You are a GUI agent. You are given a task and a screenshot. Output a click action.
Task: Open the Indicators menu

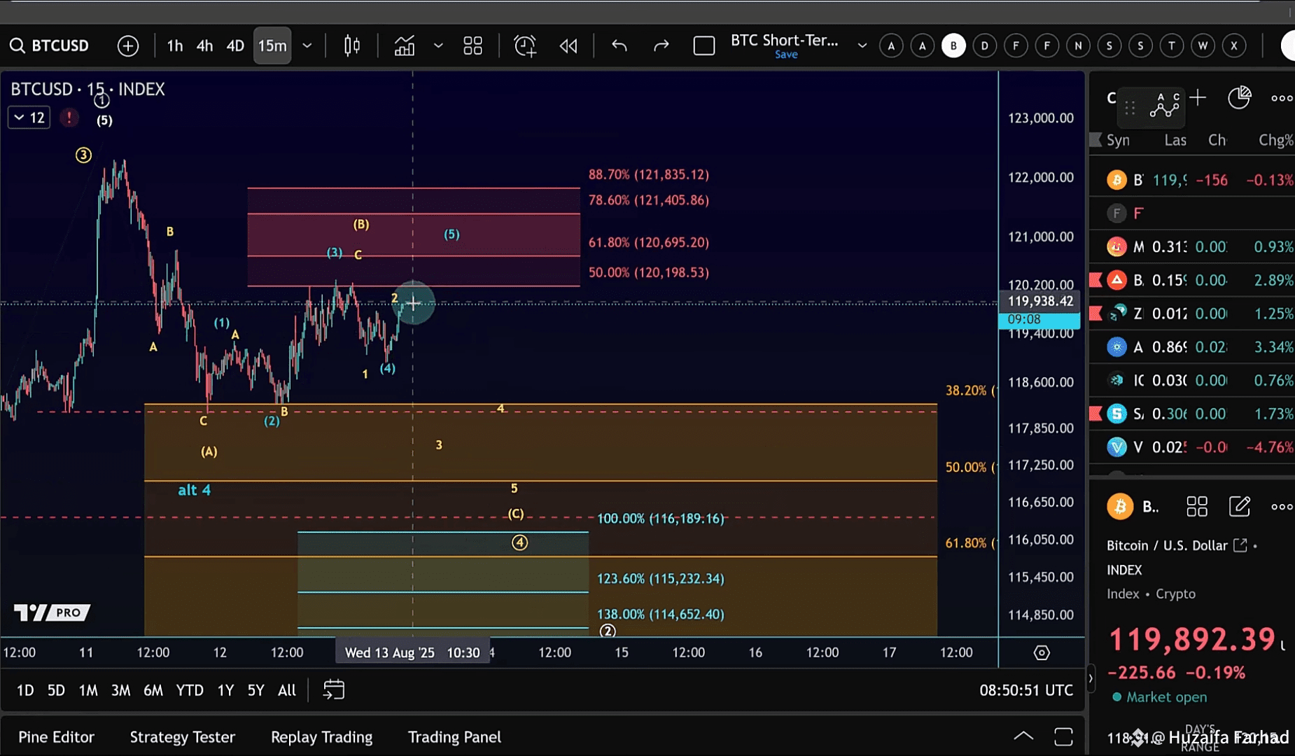(x=405, y=46)
